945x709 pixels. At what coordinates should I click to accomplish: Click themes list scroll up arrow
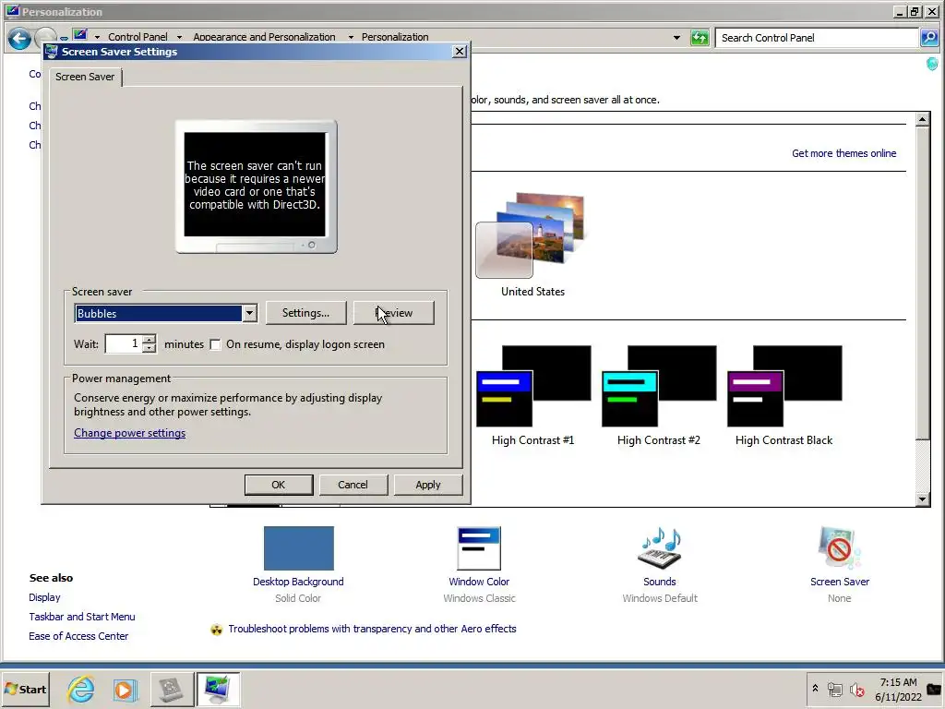[922, 119]
